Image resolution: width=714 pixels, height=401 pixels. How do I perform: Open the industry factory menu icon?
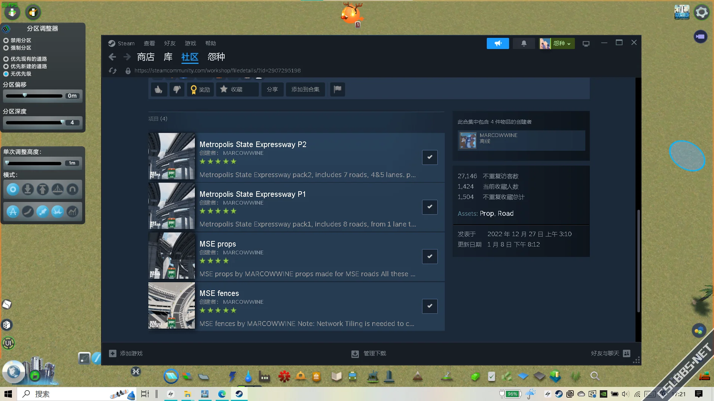(265, 377)
